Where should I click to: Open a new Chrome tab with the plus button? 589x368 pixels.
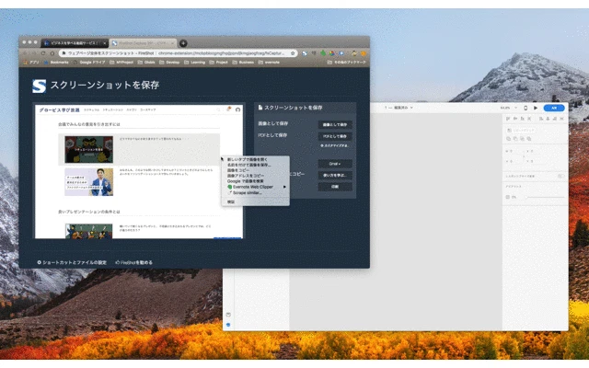tap(183, 43)
